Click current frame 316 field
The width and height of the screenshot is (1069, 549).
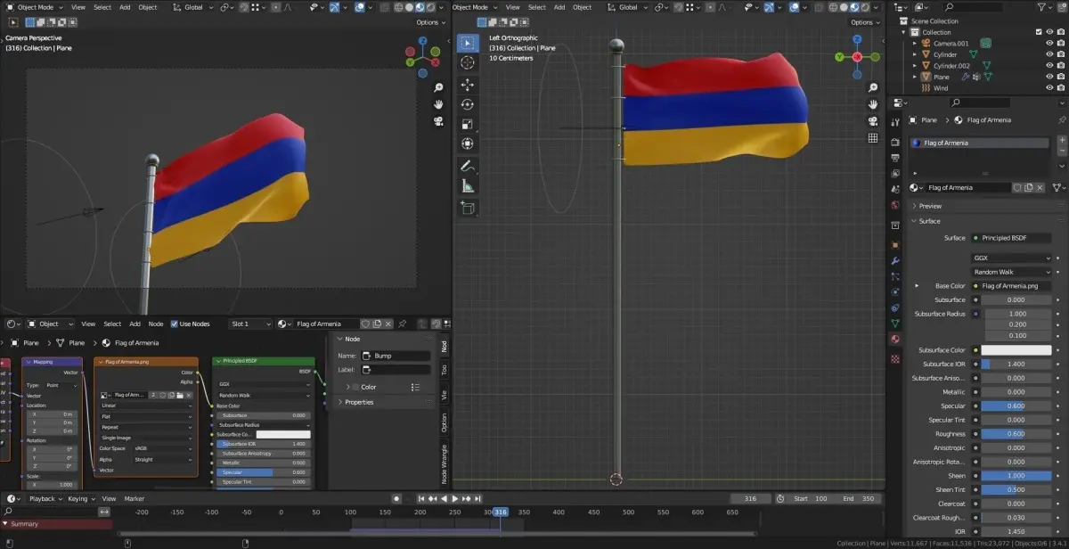(749, 498)
